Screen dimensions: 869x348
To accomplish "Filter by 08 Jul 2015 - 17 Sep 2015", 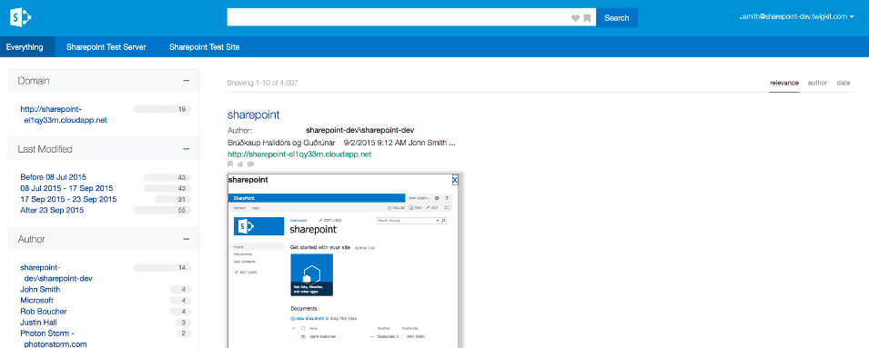I will click(66, 188).
